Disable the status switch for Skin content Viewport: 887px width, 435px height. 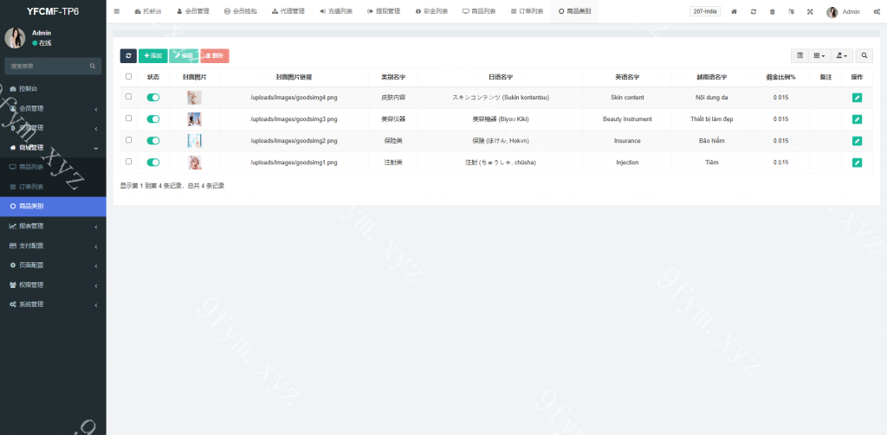pyautogui.click(x=152, y=97)
